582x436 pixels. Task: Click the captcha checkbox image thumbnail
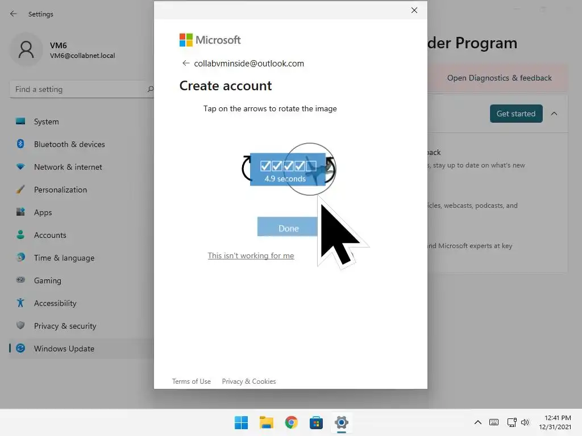(288, 169)
